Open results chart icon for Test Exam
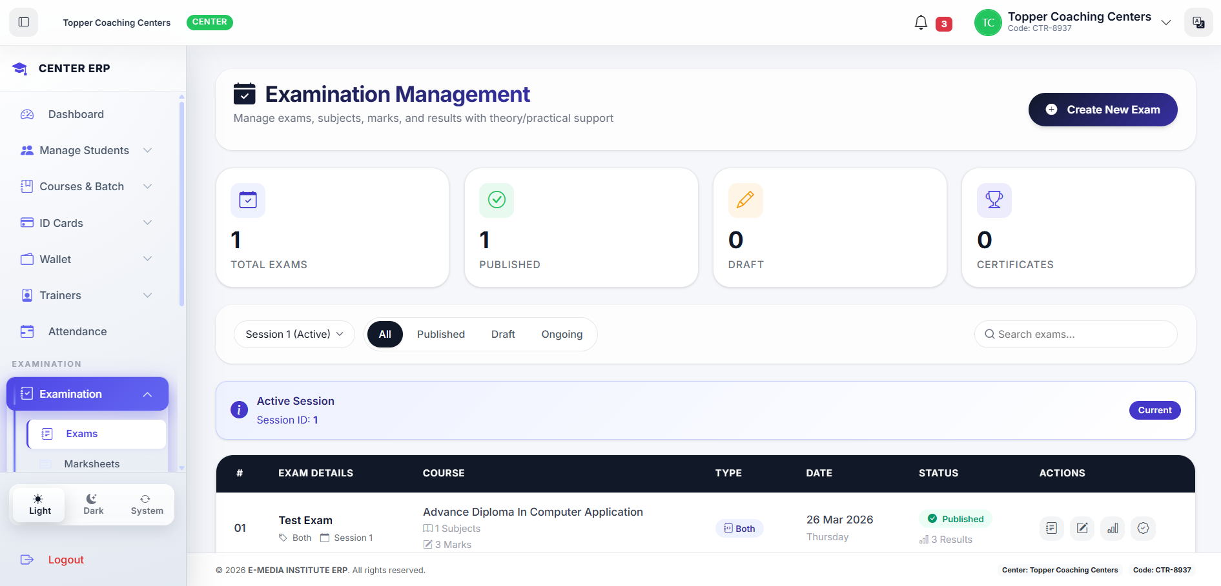 point(1113,528)
